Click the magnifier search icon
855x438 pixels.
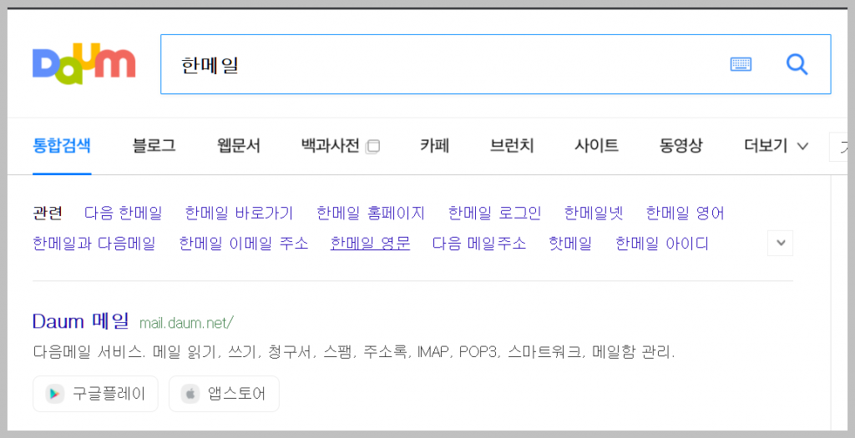click(x=797, y=64)
